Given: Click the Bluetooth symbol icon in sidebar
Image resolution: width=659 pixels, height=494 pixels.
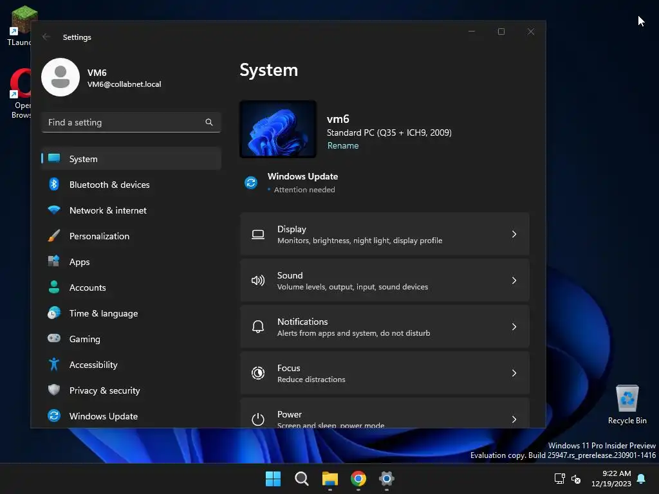Looking at the screenshot, I should pyautogui.click(x=54, y=184).
